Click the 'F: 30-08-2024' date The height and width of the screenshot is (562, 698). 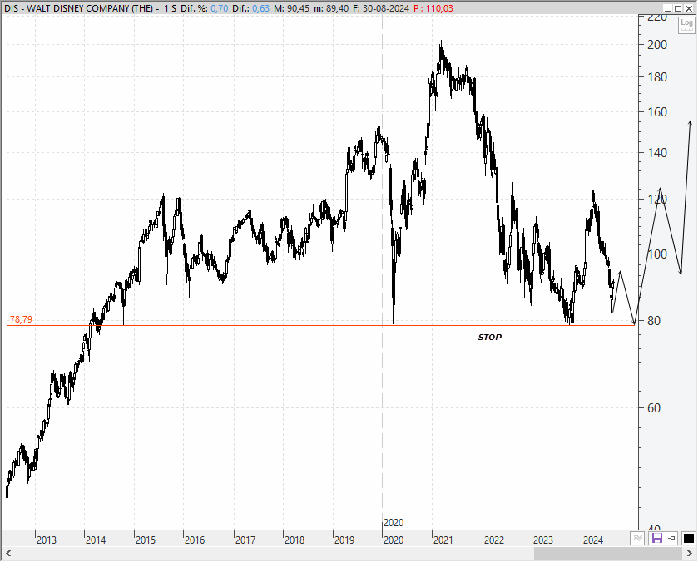[x=381, y=8]
